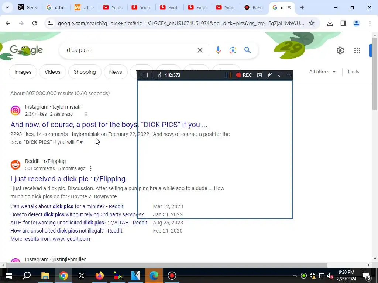Close the Bandicam recording frame
Image resolution: width=378 pixels, height=283 pixels.
tap(288, 75)
